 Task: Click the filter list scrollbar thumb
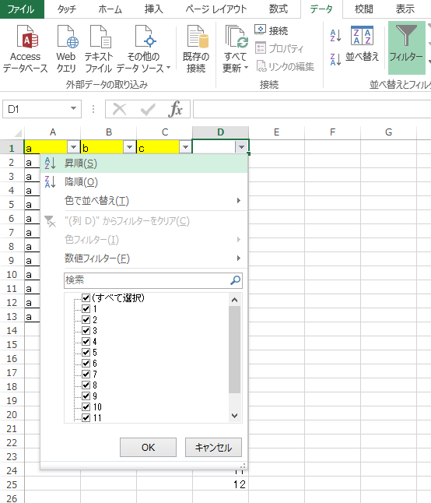[x=235, y=350]
